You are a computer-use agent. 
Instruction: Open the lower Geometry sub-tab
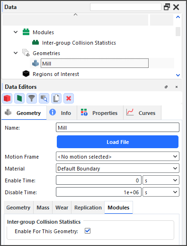pyautogui.click(x=18, y=208)
